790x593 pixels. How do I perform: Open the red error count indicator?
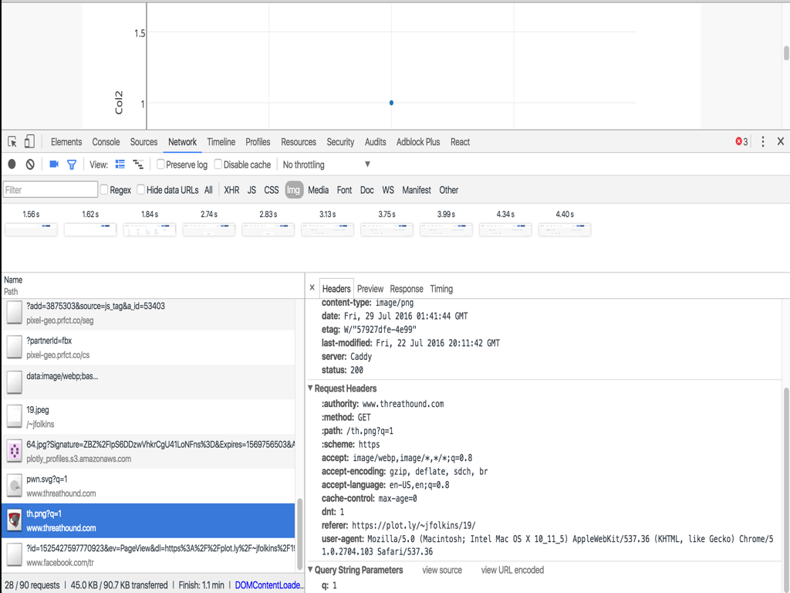(x=741, y=142)
